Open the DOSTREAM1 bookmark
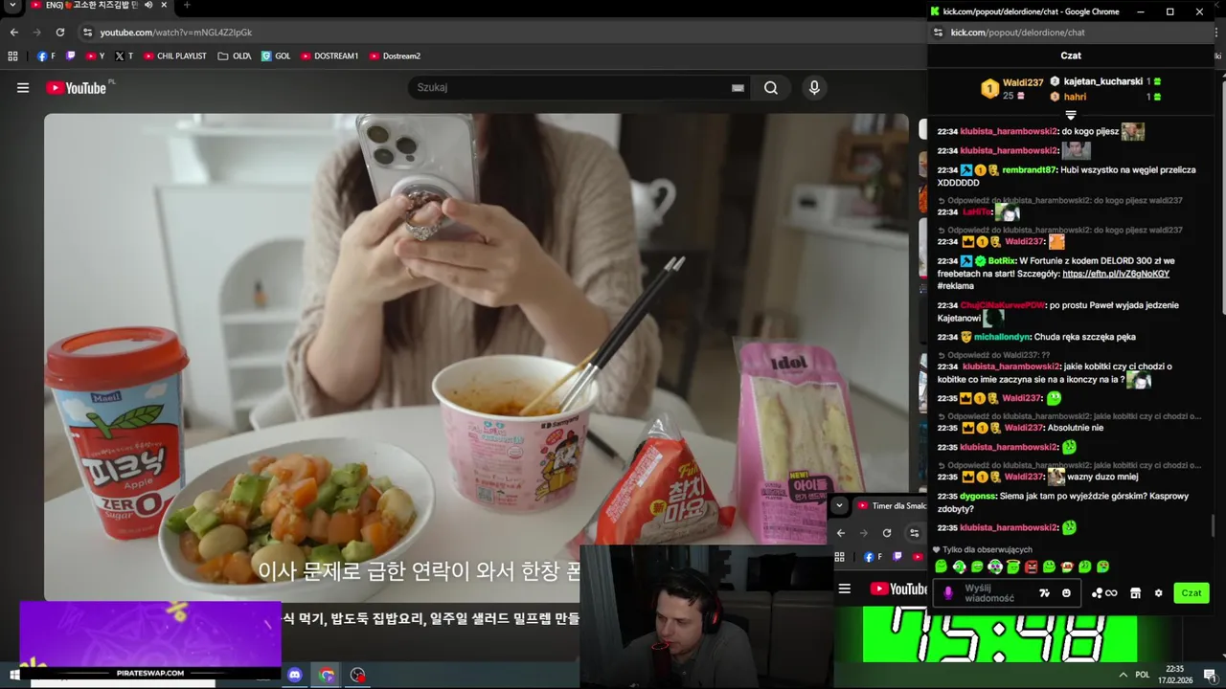 tap(329, 56)
